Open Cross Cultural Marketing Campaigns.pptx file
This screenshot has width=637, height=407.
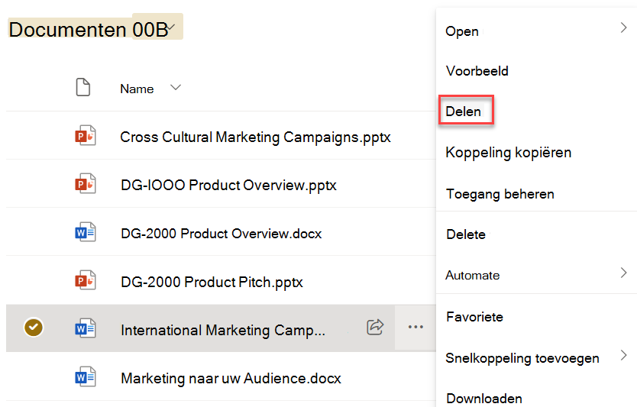[255, 137]
